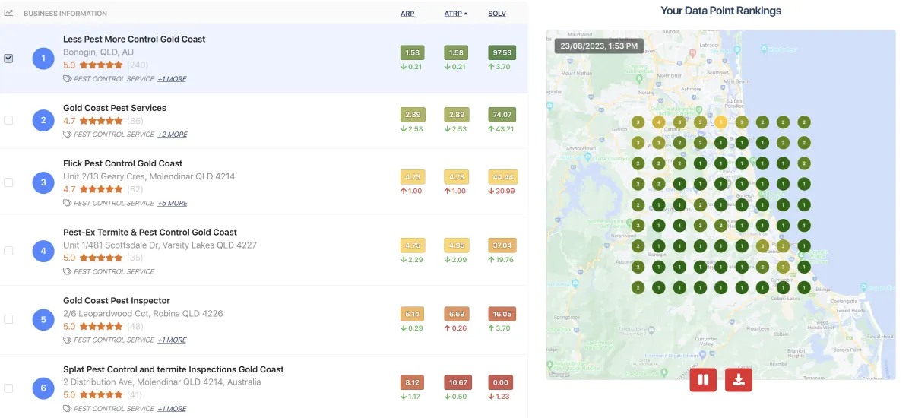Click the tag icon in Splat Pest Control row

click(67, 408)
